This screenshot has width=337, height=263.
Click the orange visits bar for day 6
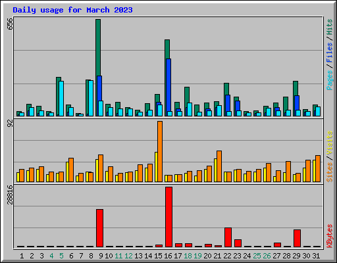click(71, 170)
